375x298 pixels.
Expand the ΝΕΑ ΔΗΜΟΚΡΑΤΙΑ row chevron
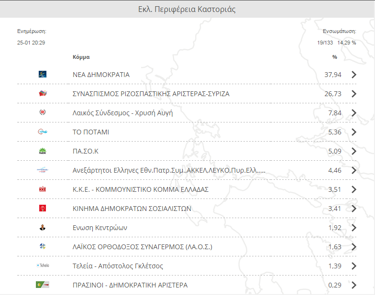coord(354,75)
